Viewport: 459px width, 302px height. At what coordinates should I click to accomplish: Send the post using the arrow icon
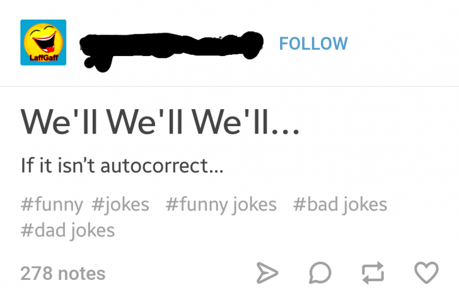pyautogui.click(x=267, y=273)
